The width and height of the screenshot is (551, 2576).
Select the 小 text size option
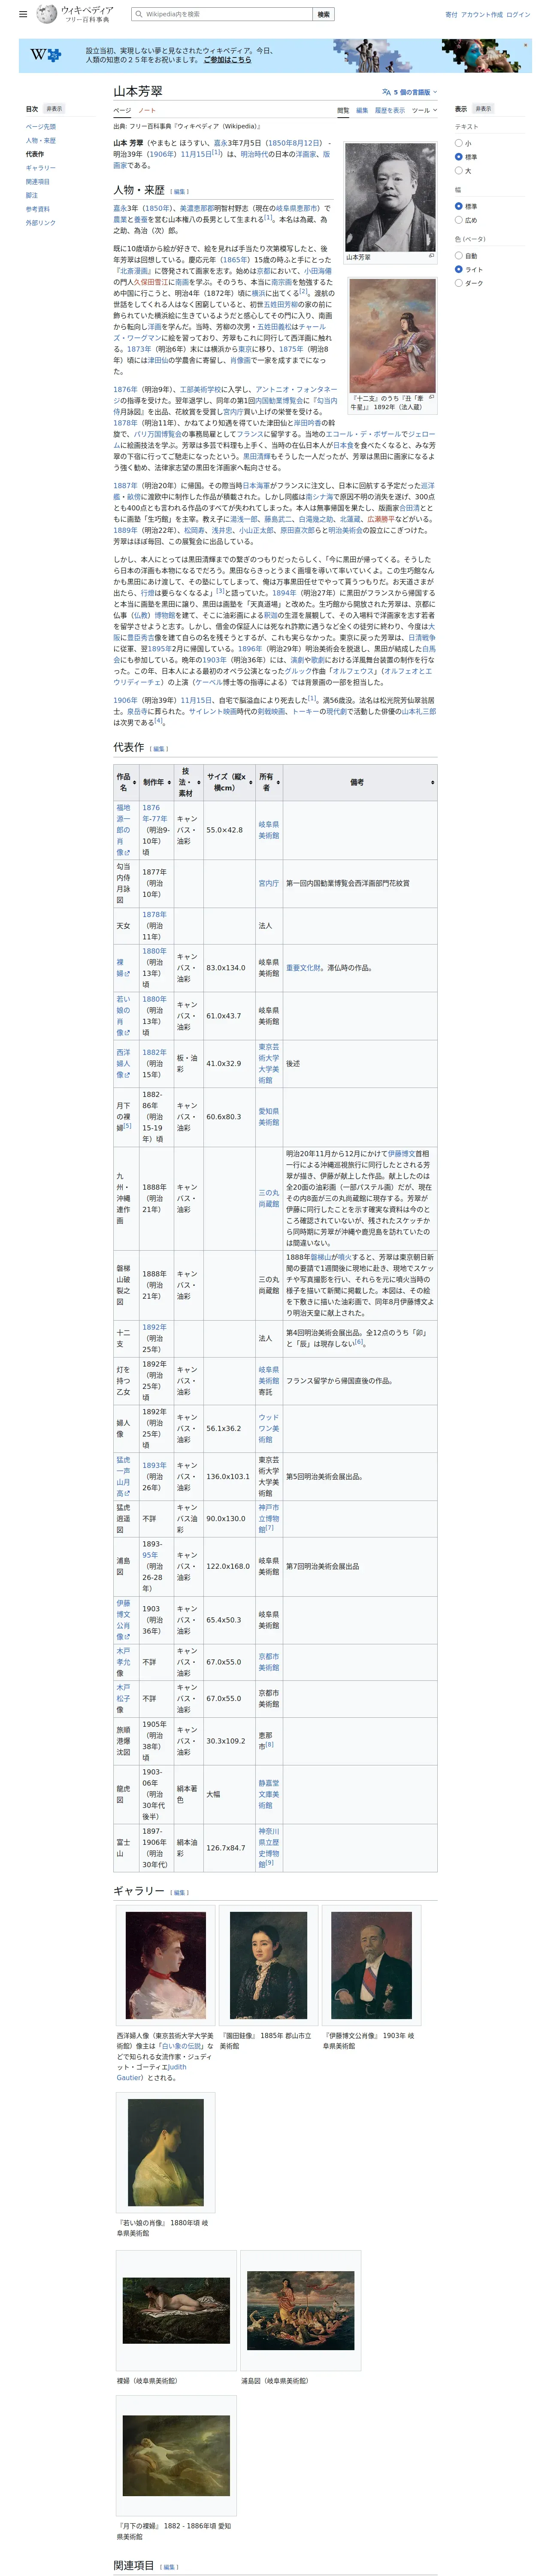coord(459,143)
